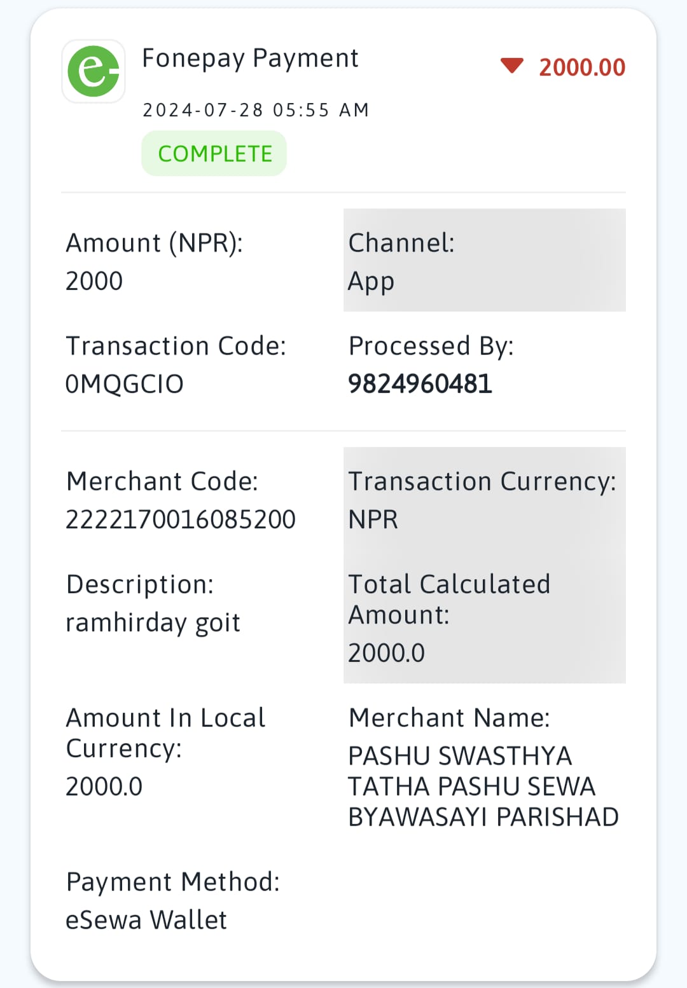Select the Fonepay Payment title

(250, 58)
